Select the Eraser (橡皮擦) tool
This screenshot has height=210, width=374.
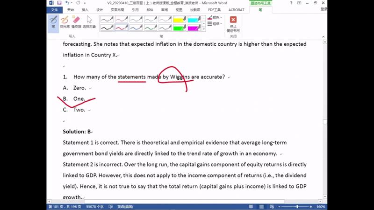point(76,22)
